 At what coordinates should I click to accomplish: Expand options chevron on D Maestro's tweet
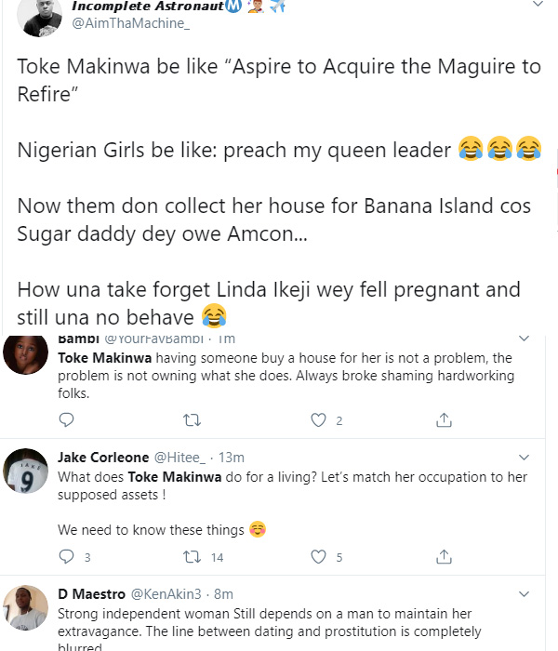coord(525,594)
